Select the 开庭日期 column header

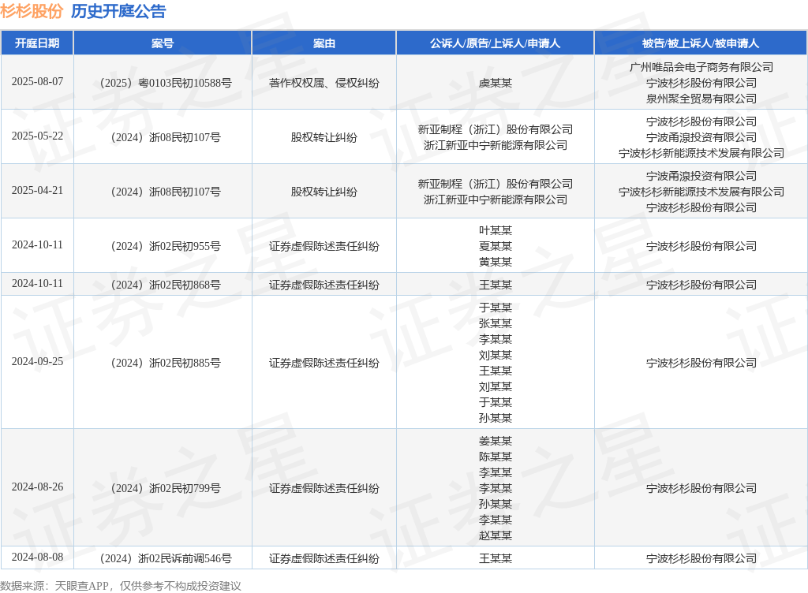point(37,43)
